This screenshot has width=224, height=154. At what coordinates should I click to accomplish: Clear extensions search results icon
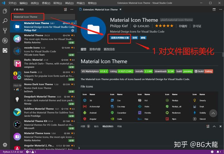coord(65,10)
